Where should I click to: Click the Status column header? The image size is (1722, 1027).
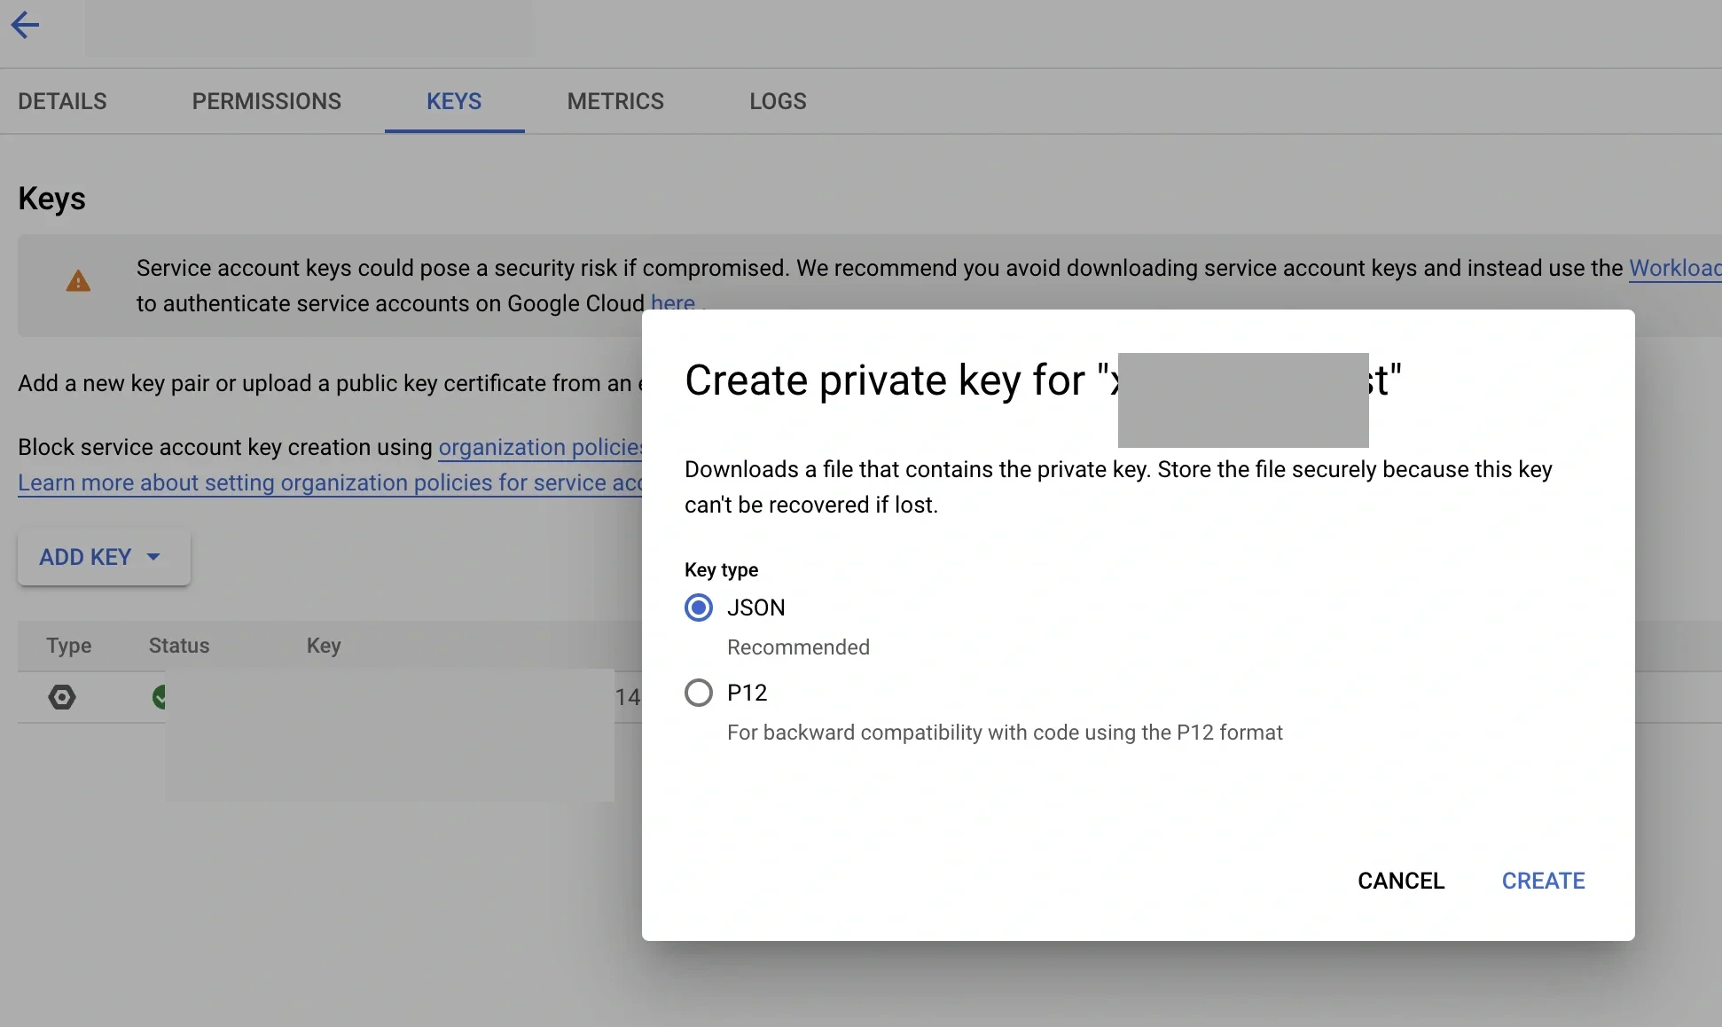[x=177, y=646]
